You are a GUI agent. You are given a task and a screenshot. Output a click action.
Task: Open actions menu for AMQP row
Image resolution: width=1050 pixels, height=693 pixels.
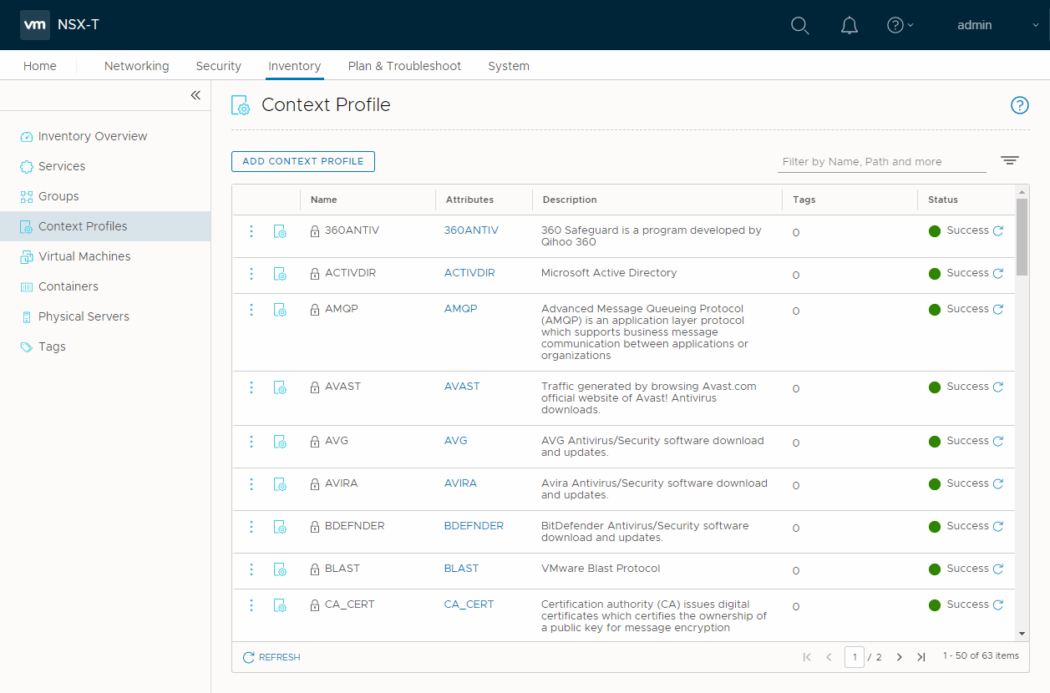click(x=251, y=309)
